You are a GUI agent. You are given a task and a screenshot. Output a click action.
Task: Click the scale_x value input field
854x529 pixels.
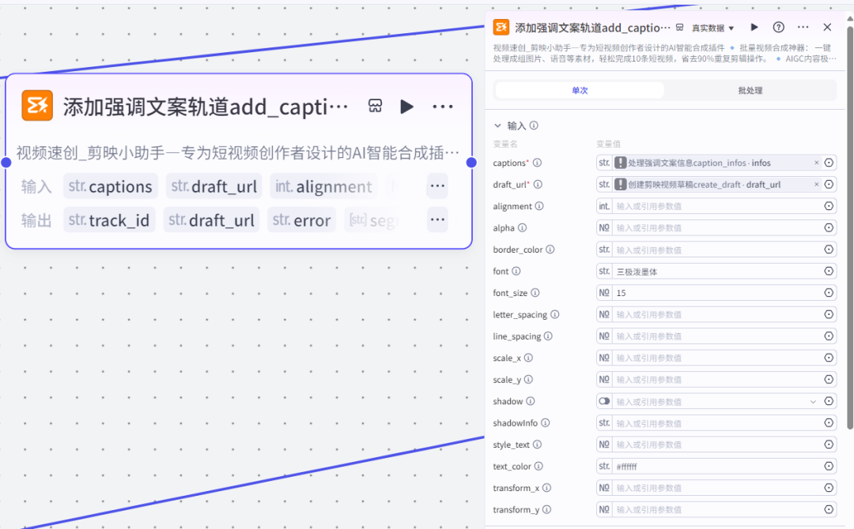pyautogui.click(x=716, y=358)
